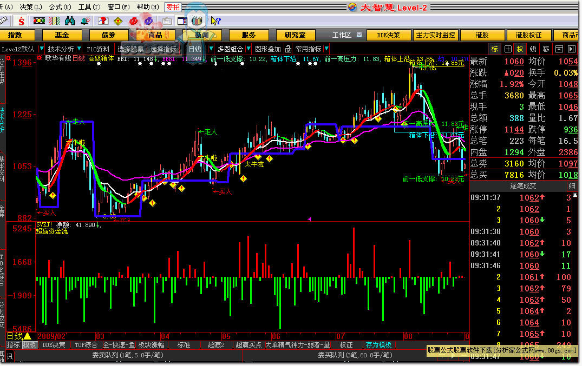Click the 逐笔成交 tick trades header
Viewport: 582px width, 366px height.
tap(522, 186)
